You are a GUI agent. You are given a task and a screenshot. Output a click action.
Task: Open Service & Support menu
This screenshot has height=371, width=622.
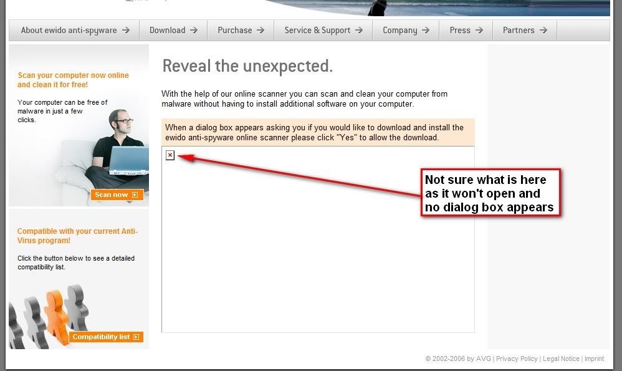[x=323, y=30]
